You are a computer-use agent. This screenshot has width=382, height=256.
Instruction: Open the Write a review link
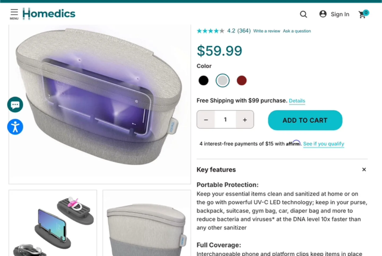(267, 31)
